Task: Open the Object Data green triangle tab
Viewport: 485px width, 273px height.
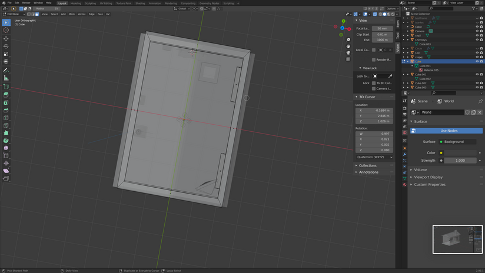Action: pos(404,178)
